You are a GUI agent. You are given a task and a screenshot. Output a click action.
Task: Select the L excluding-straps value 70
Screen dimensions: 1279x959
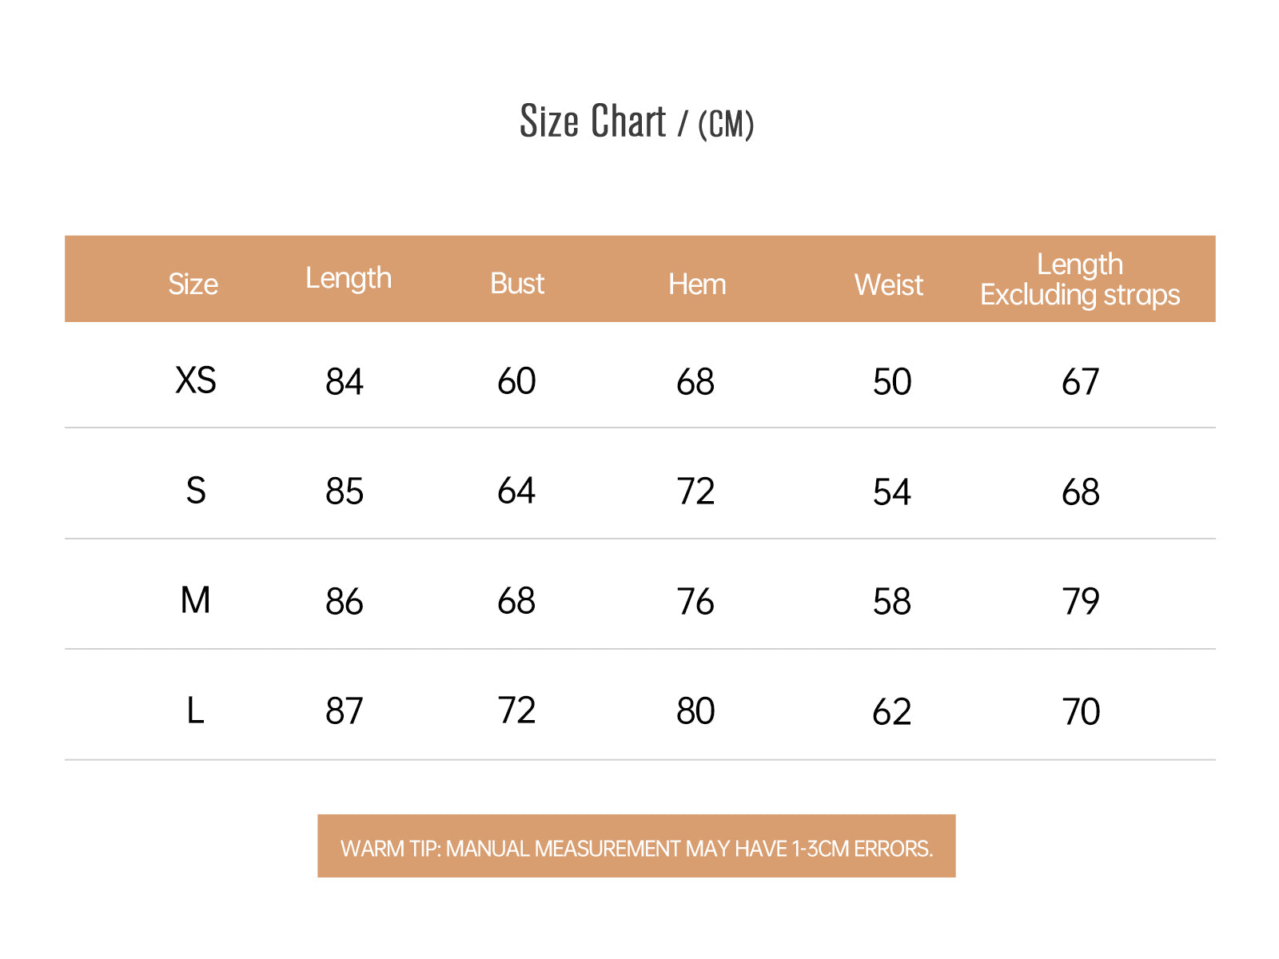(x=1081, y=712)
